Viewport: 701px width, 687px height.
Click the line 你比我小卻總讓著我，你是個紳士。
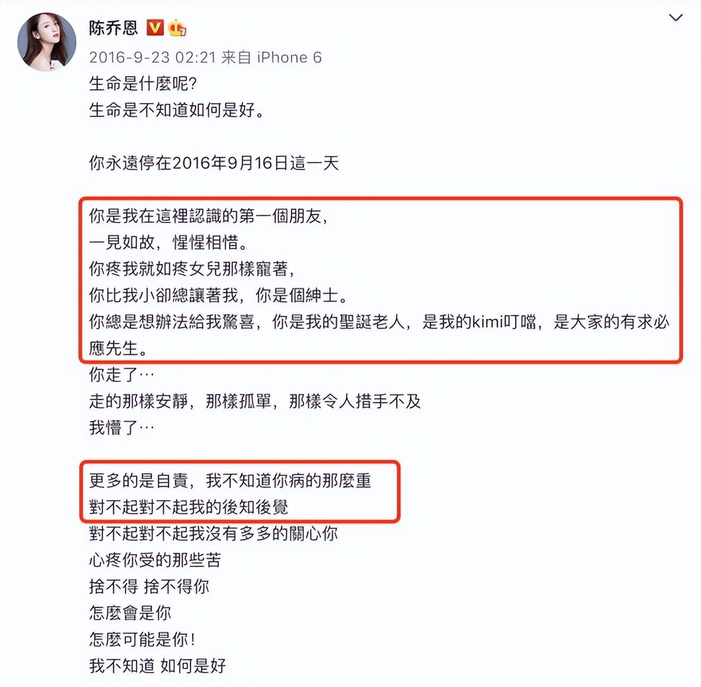pos(219,295)
